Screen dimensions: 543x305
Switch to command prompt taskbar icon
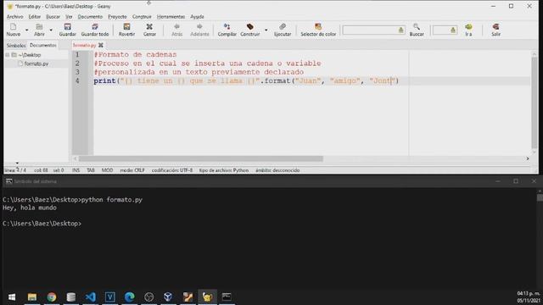(x=227, y=297)
